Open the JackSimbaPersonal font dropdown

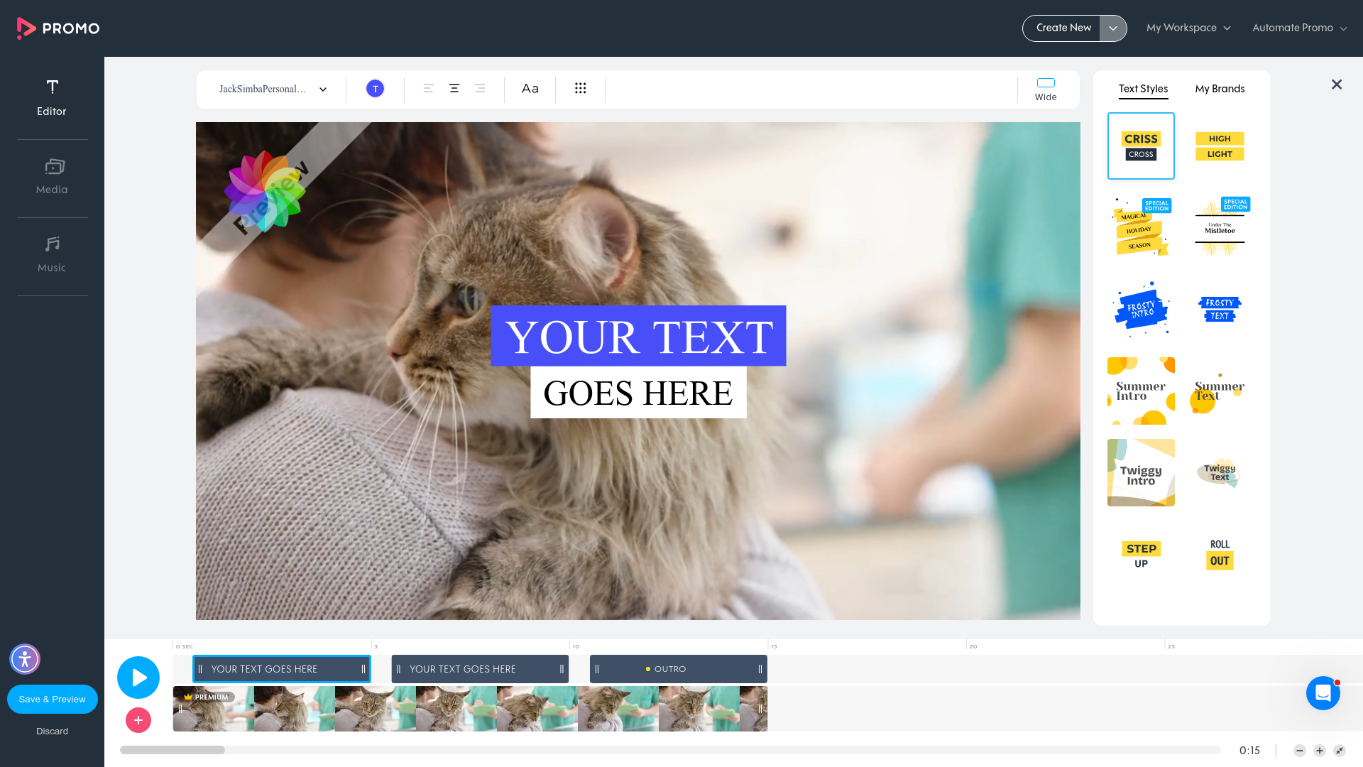(x=273, y=89)
